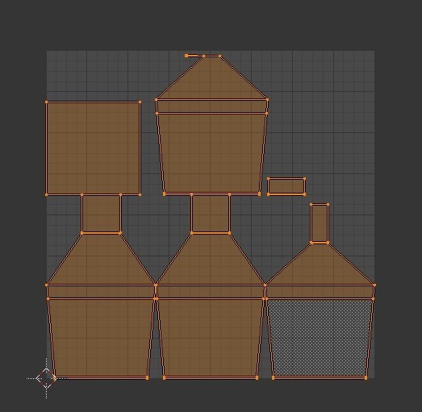
Task: Select the neck rectangle below the upper trapezoid island
Action: tap(211, 214)
